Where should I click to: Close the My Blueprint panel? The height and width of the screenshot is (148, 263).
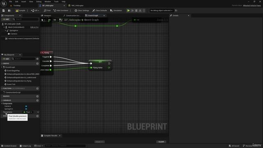point(20,55)
